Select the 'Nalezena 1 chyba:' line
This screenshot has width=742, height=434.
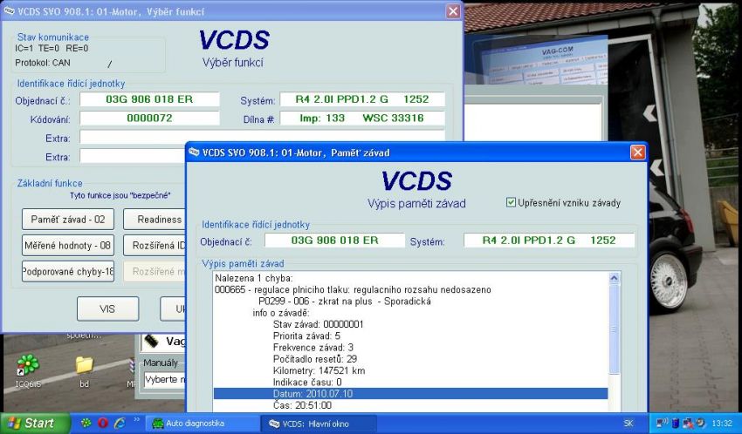254,278
